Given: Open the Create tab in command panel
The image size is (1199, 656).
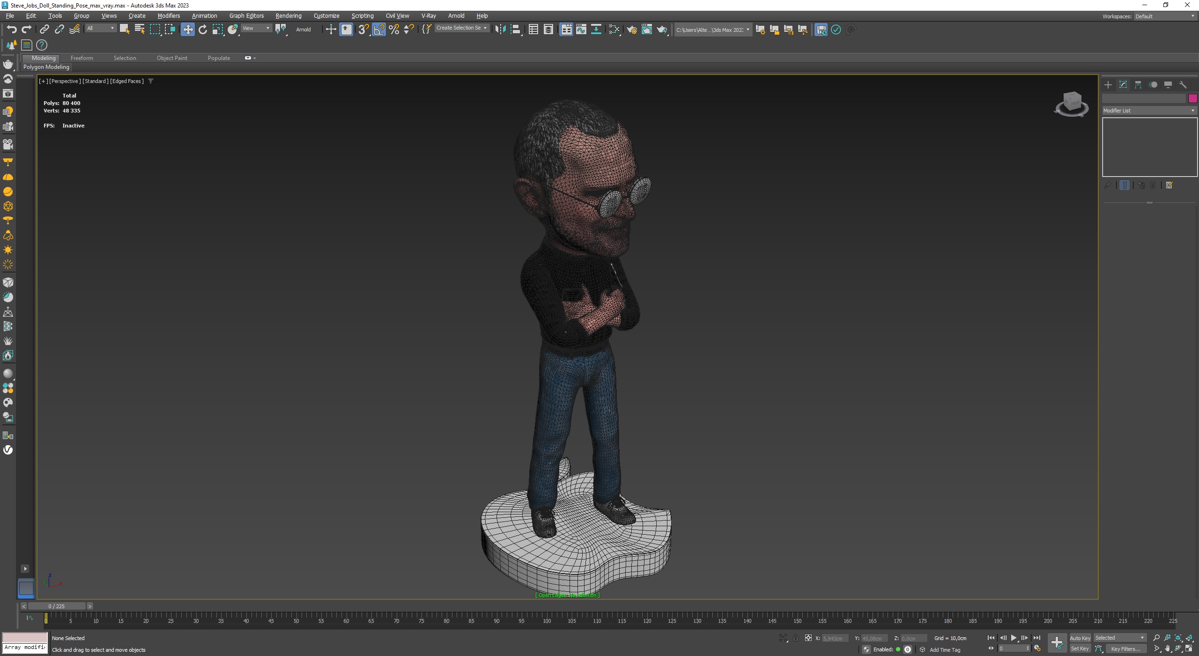Looking at the screenshot, I should 1108,85.
